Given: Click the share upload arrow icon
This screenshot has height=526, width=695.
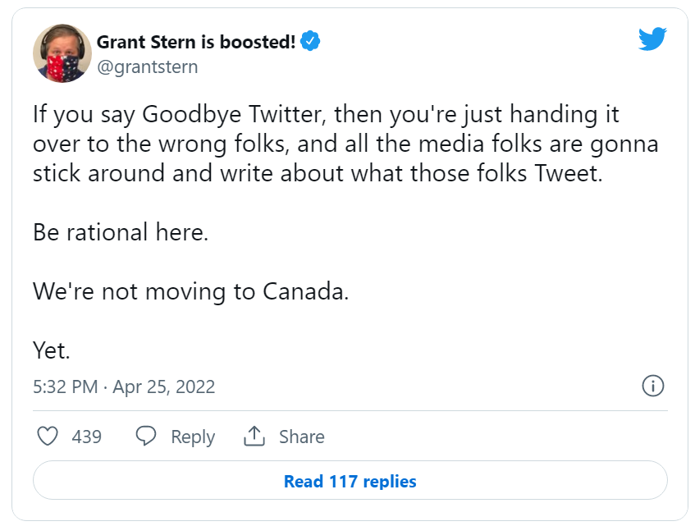Looking at the screenshot, I should coord(254,437).
